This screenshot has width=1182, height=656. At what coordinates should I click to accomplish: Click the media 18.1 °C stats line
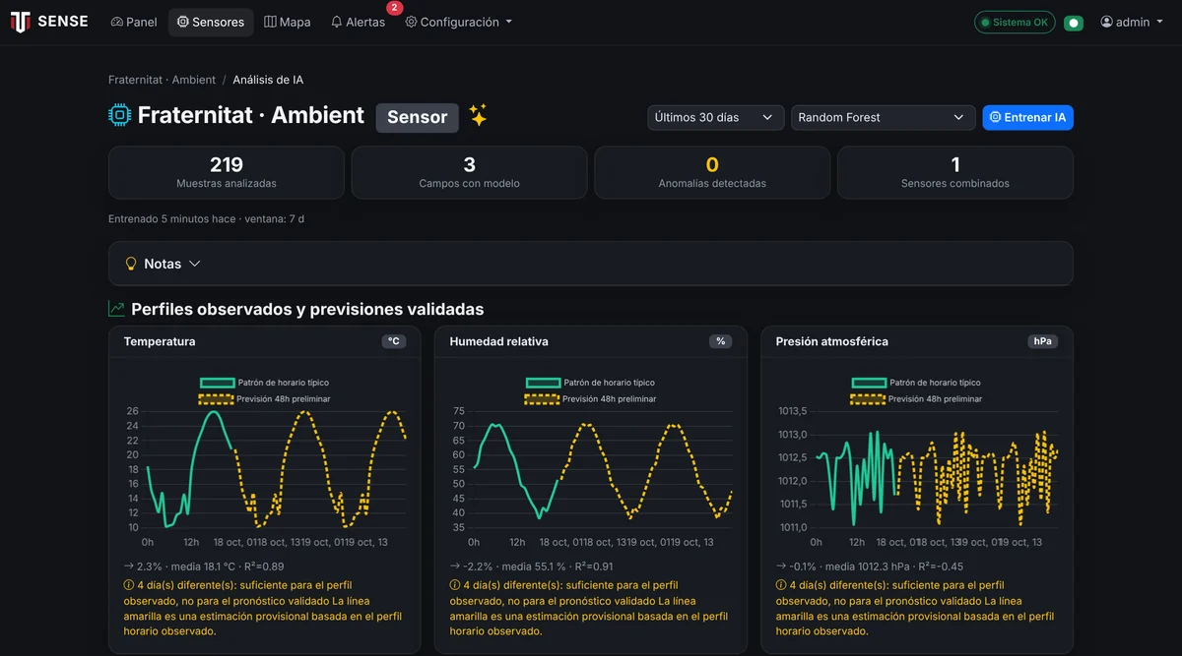pyautogui.click(x=204, y=567)
